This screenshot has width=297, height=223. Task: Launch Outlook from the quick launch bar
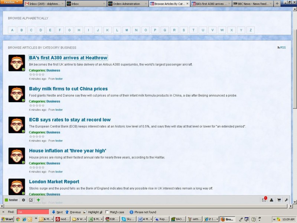(x=30, y=219)
